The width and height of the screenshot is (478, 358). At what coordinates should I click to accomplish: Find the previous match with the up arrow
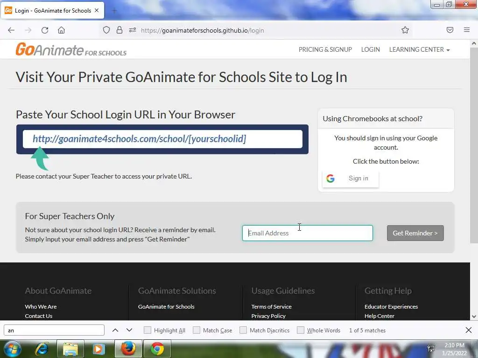click(x=115, y=330)
